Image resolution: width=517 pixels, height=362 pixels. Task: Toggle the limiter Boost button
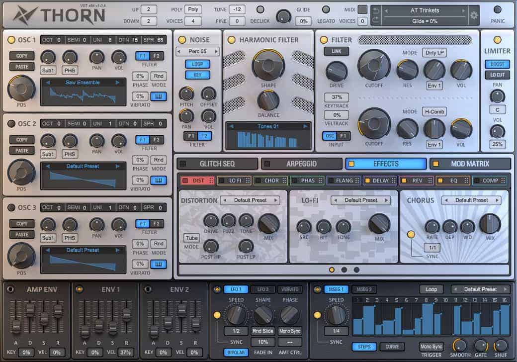click(497, 64)
